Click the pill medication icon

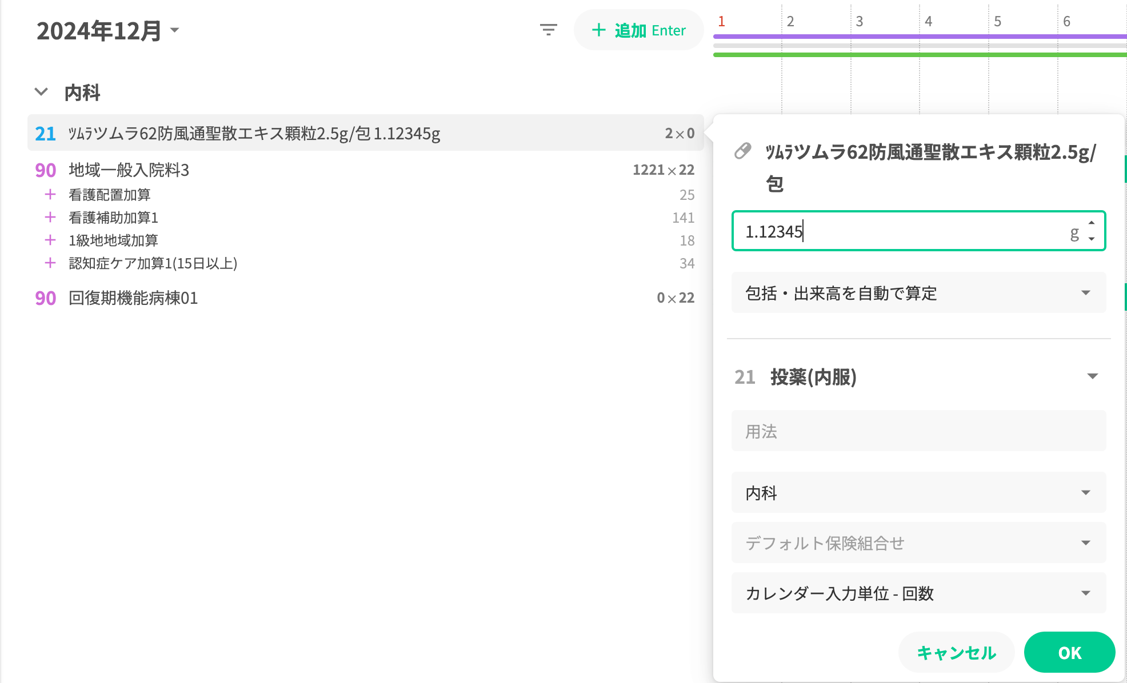[x=742, y=151]
